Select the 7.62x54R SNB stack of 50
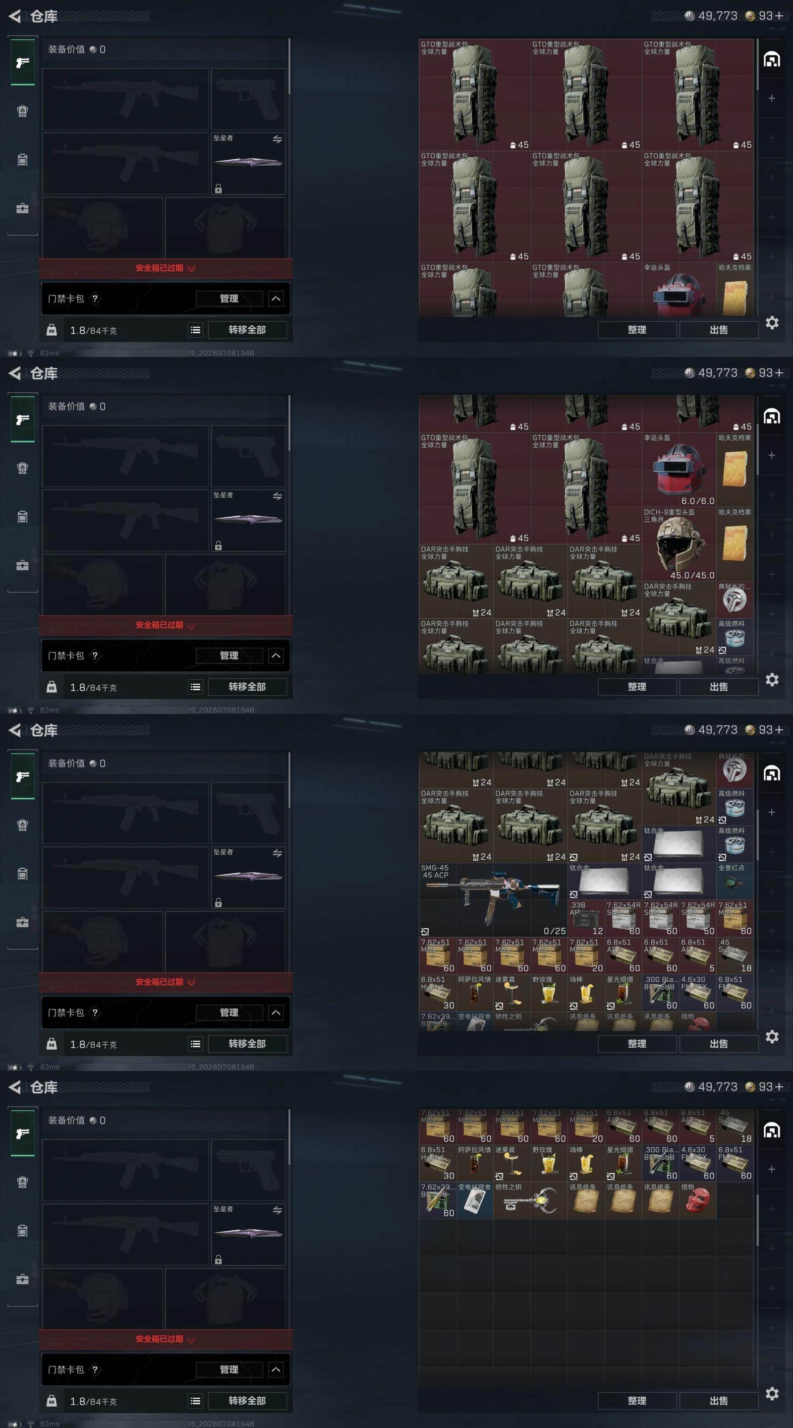 click(x=698, y=919)
